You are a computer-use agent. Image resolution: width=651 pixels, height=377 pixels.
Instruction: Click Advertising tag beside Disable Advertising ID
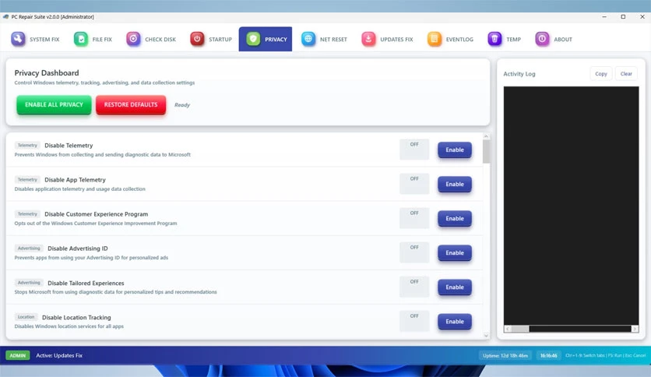point(29,248)
